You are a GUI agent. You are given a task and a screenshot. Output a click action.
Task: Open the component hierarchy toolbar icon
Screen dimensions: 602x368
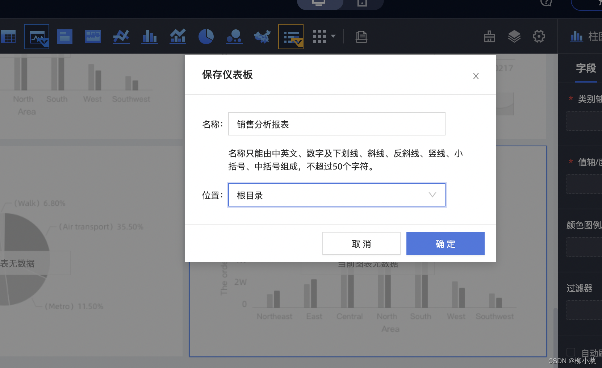pos(489,37)
